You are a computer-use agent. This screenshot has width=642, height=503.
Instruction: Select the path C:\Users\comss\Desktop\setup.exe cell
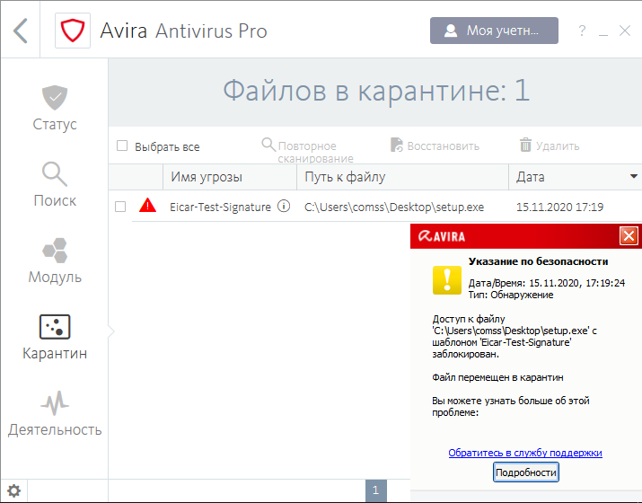click(x=394, y=207)
